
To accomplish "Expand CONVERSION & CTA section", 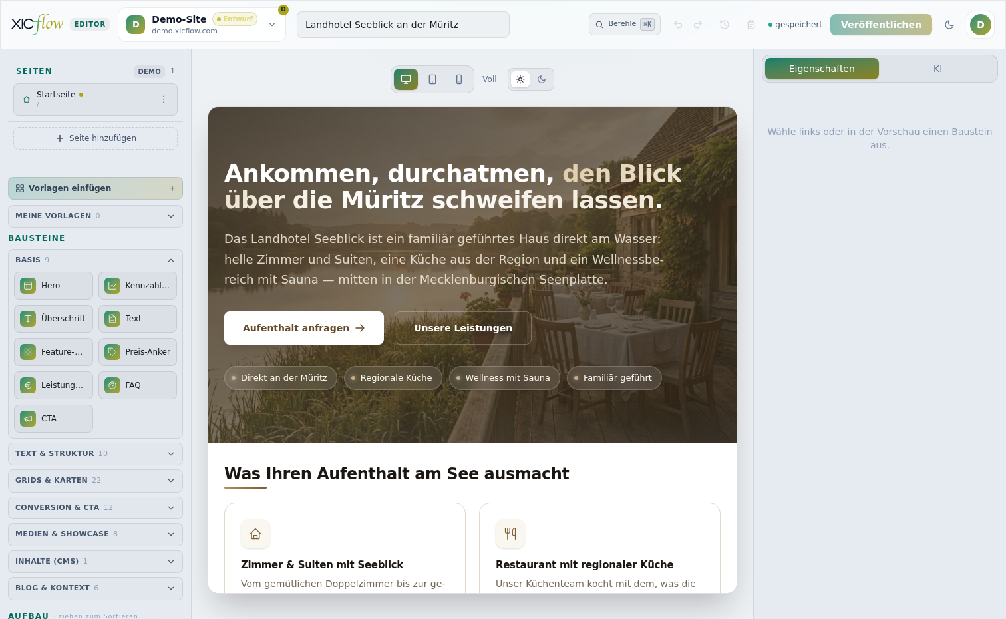I will pyautogui.click(x=95, y=508).
